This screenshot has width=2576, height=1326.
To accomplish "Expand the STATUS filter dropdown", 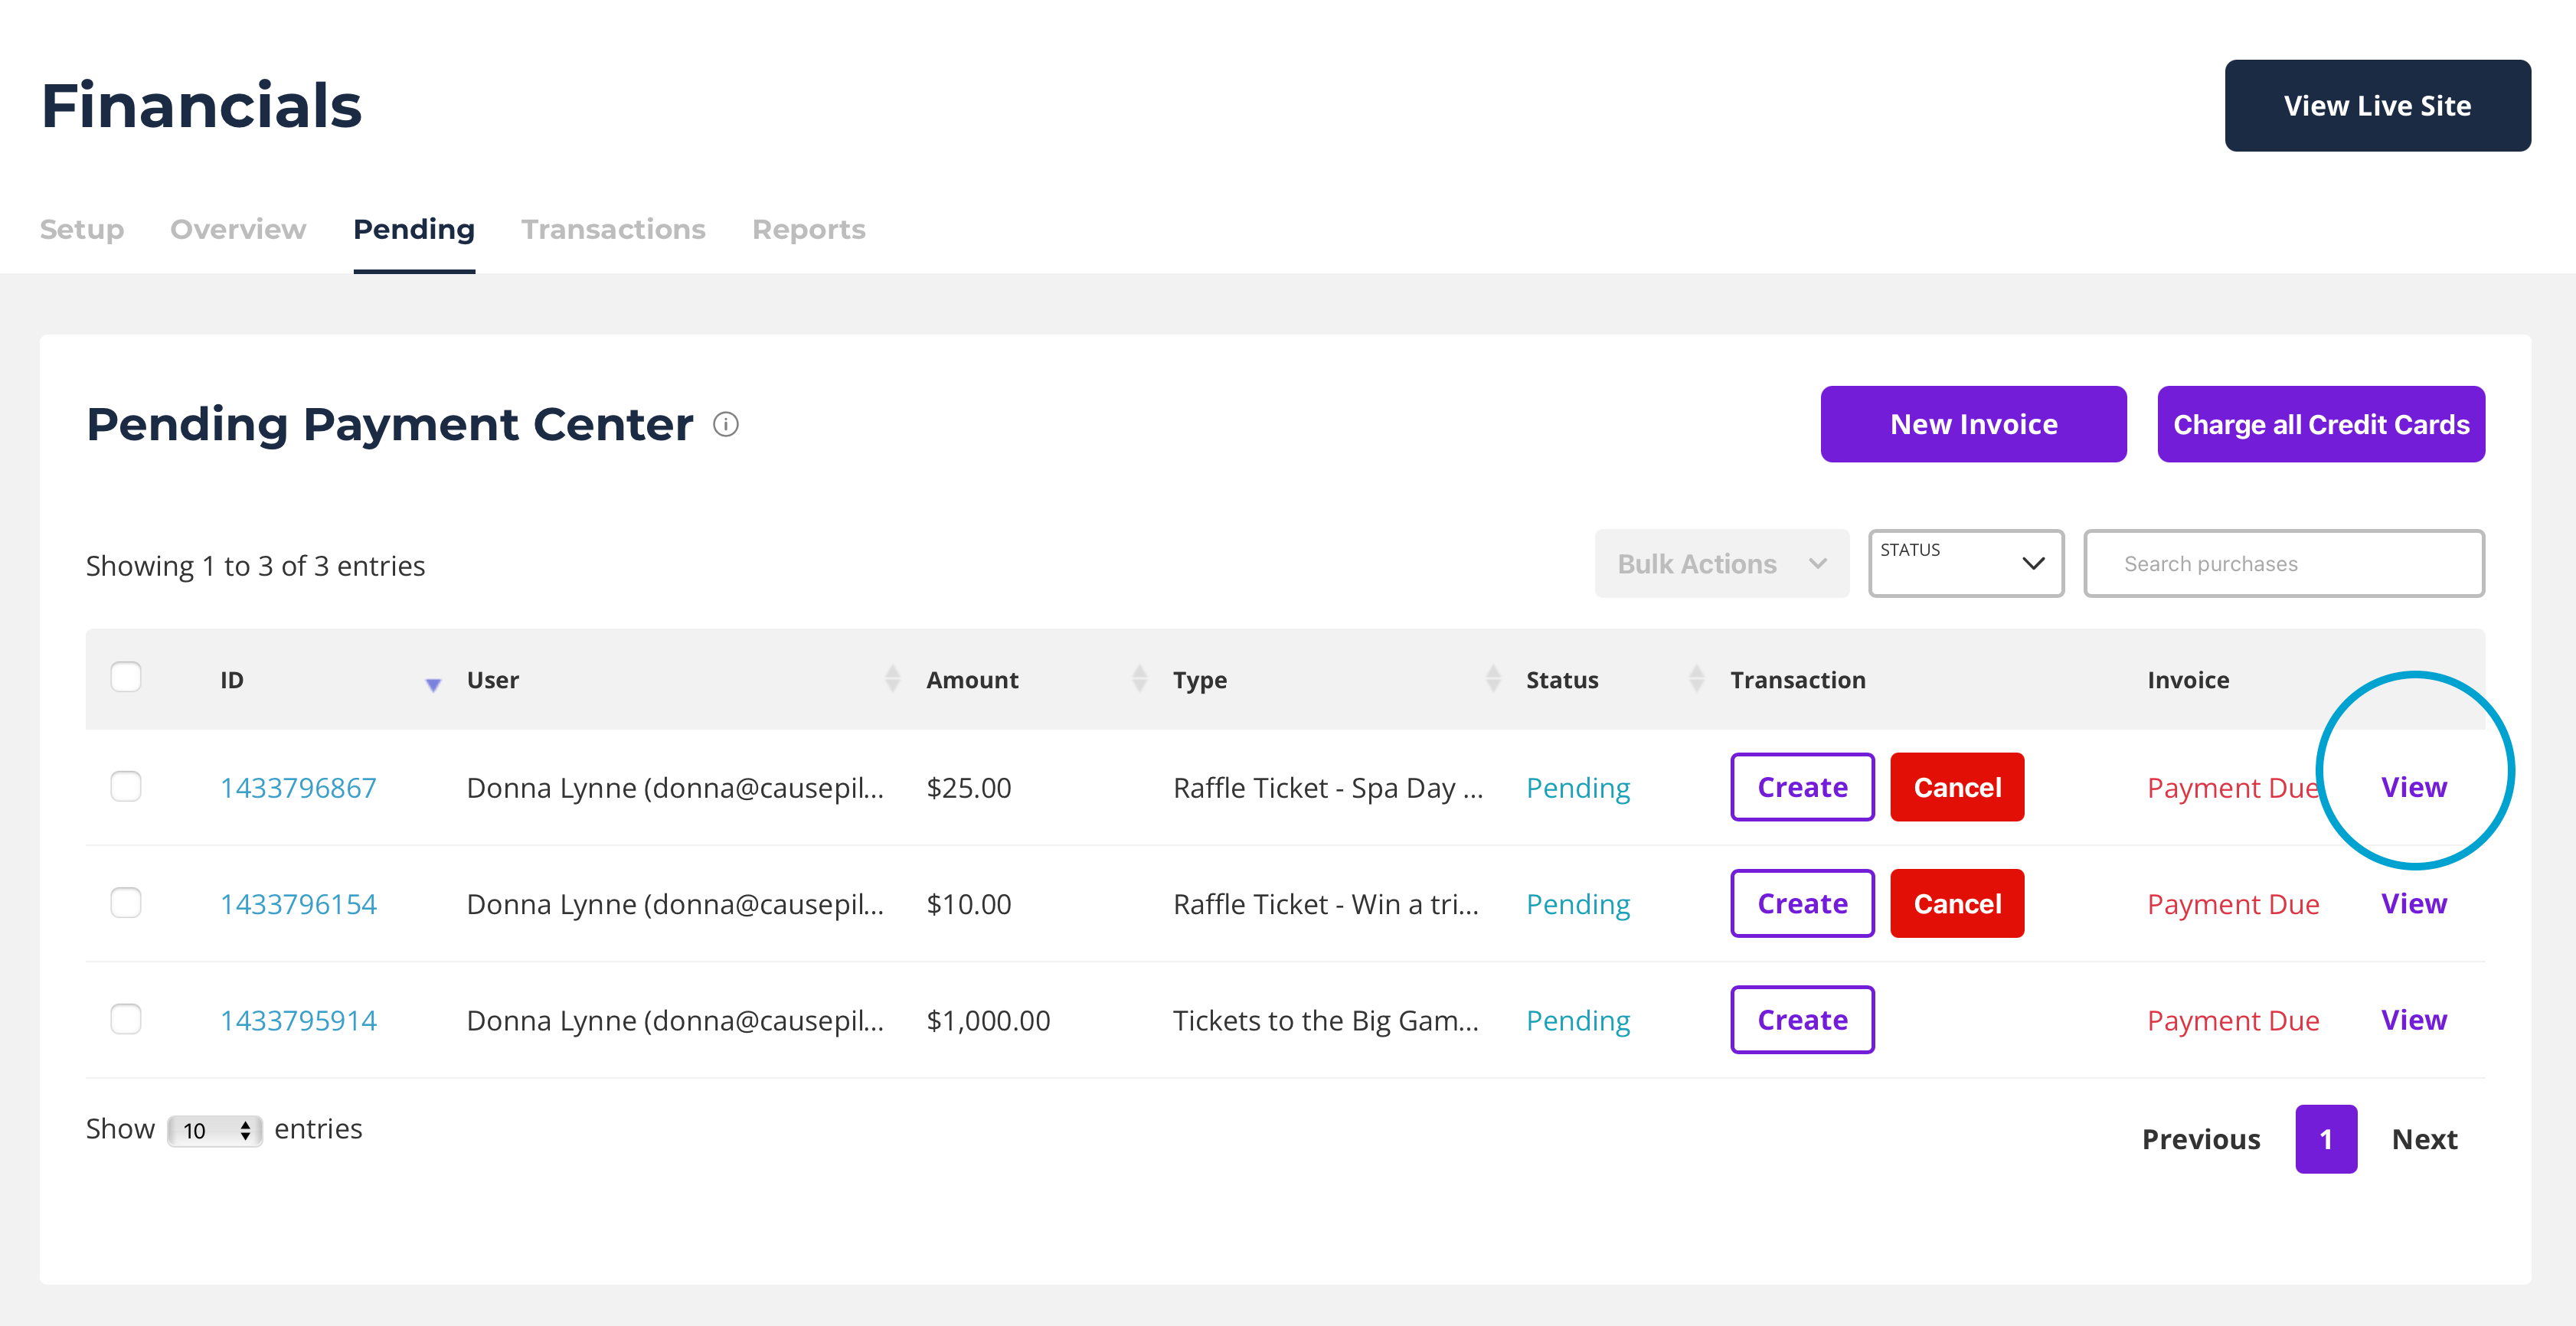I will (x=1965, y=564).
